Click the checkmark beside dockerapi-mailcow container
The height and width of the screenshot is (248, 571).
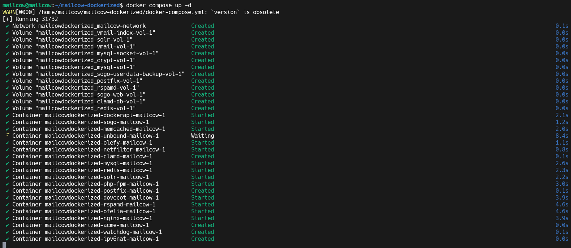tap(8, 115)
